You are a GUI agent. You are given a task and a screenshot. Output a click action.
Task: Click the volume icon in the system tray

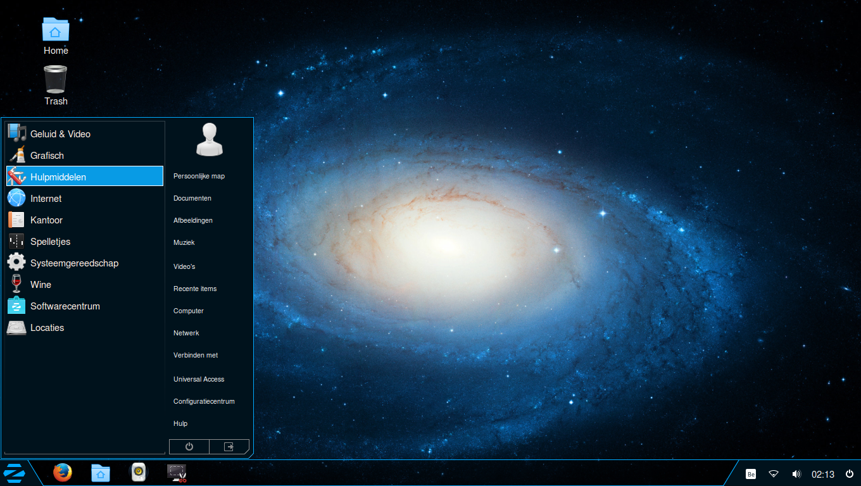point(796,473)
